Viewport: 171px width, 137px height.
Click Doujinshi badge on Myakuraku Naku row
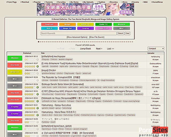[x=15, y=65]
